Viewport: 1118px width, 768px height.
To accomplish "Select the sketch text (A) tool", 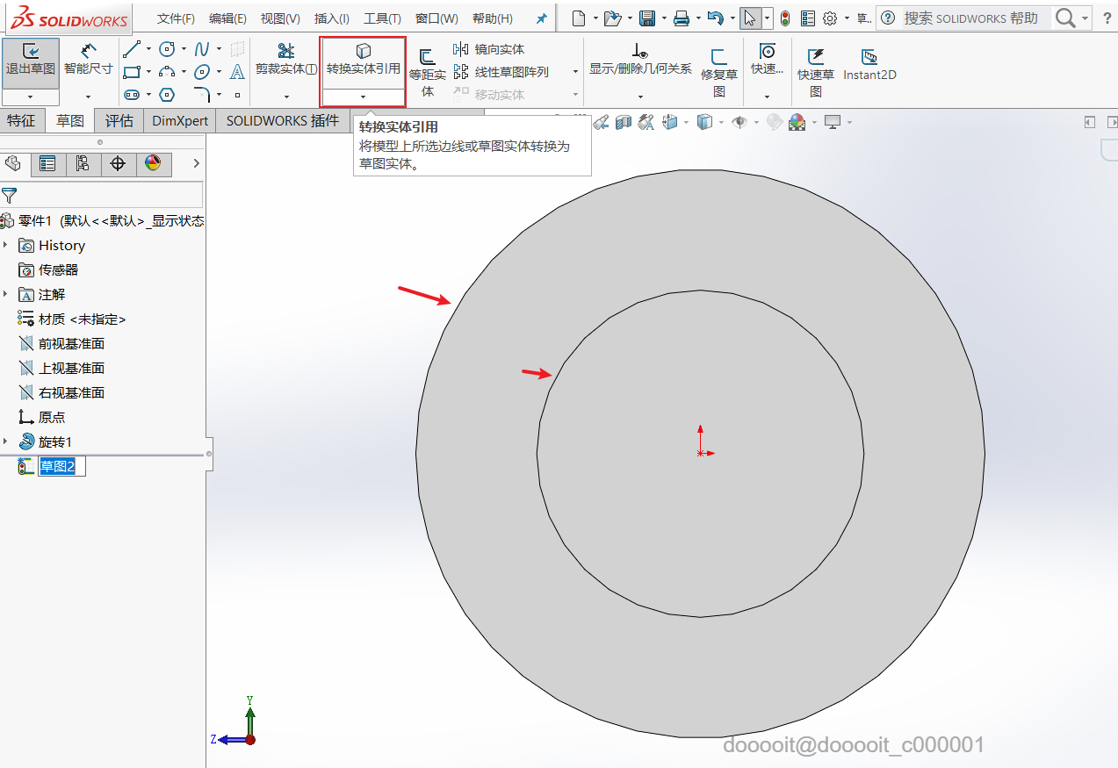I will [237, 72].
